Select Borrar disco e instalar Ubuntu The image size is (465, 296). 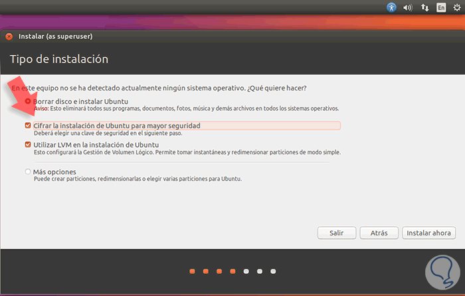28,101
